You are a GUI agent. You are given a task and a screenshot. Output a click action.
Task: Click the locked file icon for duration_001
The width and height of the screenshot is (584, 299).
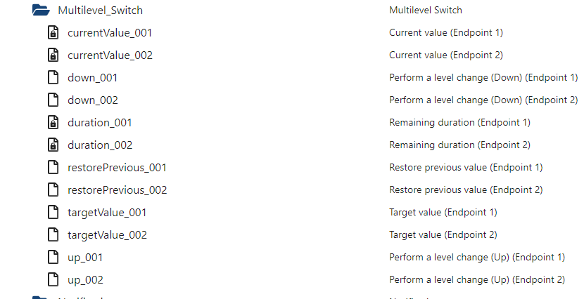pyautogui.click(x=52, y=122)
